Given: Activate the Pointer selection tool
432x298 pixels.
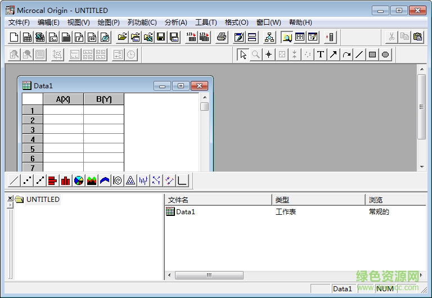Looking at the screenshot, I should (x=242, y=55).
